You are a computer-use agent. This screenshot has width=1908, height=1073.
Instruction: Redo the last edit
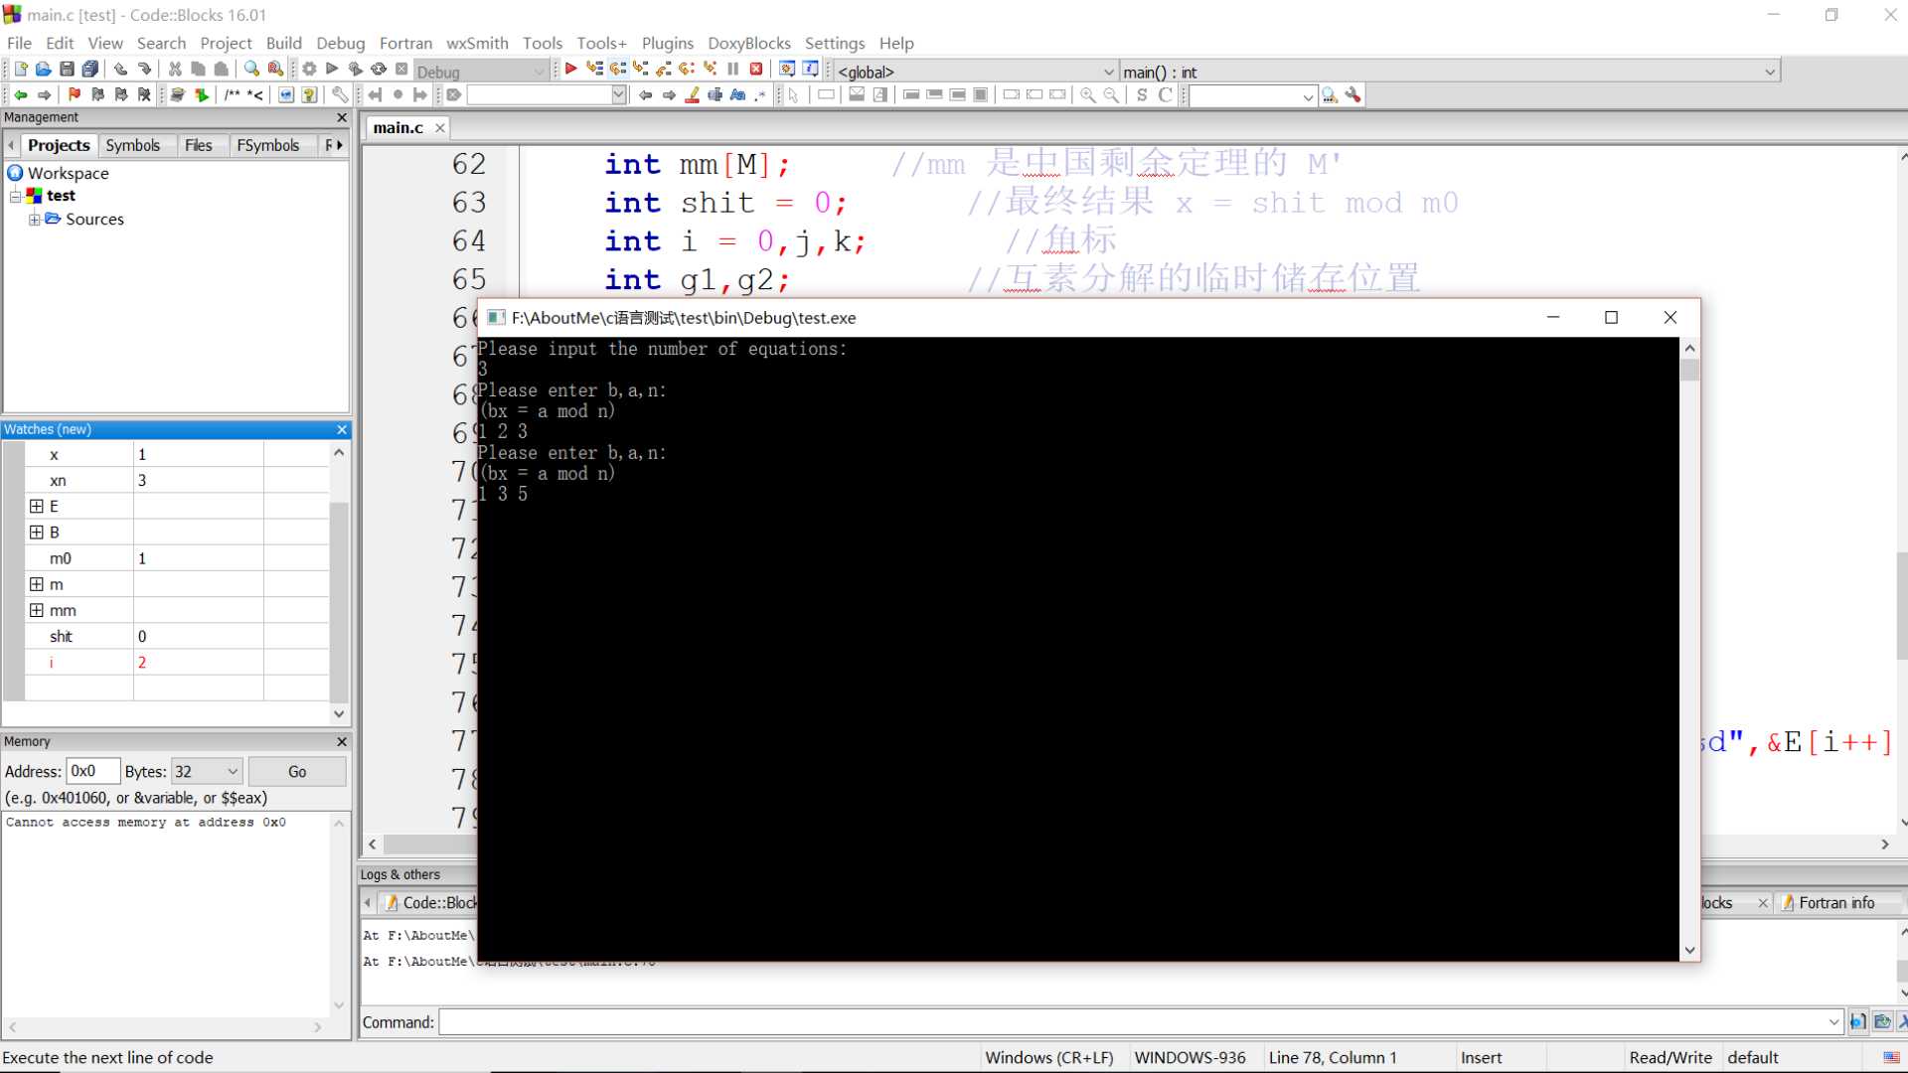(x=145, y=69)
